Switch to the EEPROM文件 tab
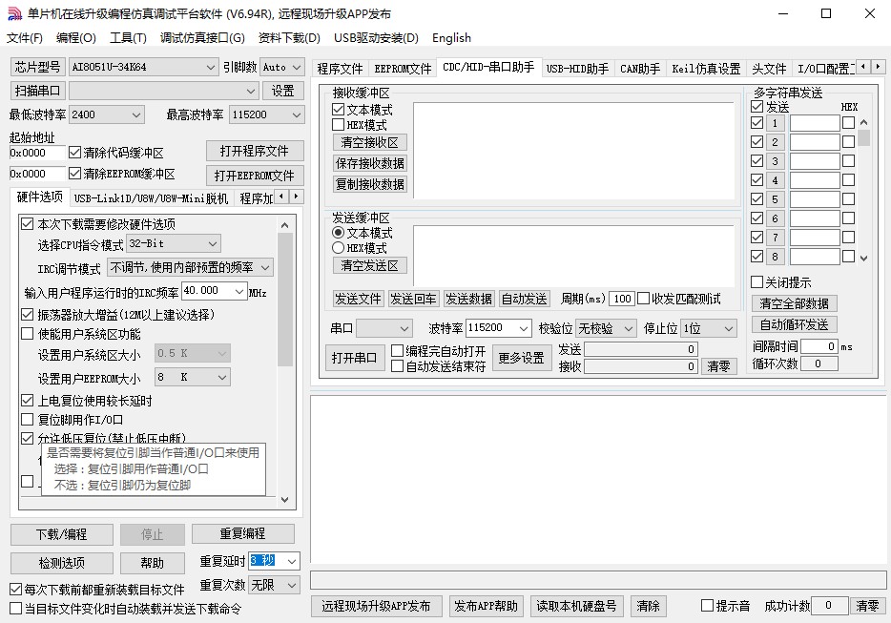 pos(403,69)
